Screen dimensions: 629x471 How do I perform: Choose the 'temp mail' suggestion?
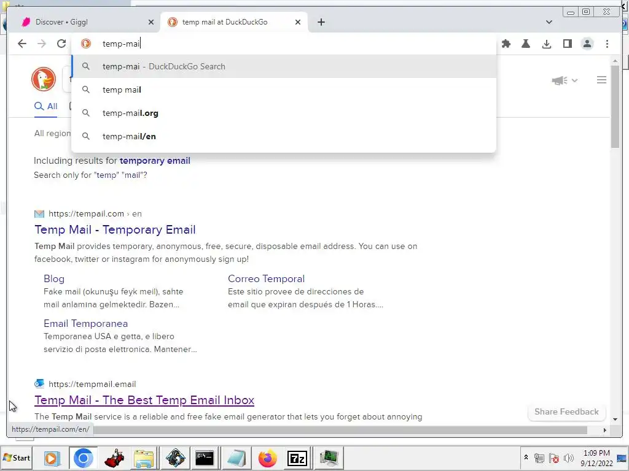pos(284,90)
